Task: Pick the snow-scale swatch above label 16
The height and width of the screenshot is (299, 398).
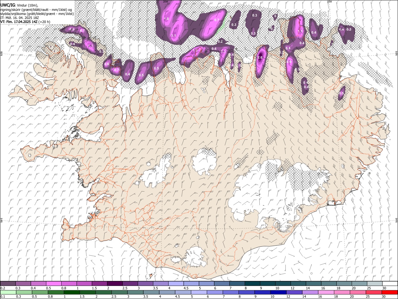Action: coord(329,283)
